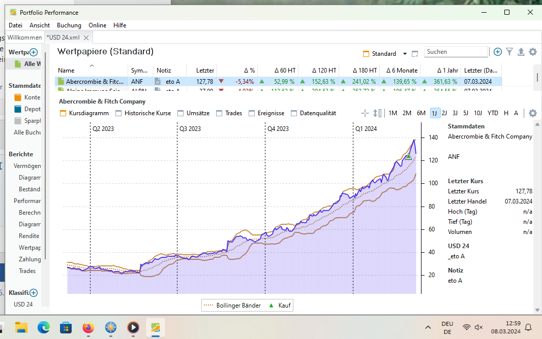Click the note icon in the Abercrombie row
542x339 pixels.
(158, 81)
